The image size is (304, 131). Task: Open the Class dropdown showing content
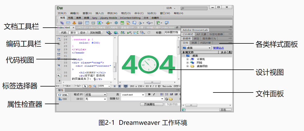click(x=133, y=95)
